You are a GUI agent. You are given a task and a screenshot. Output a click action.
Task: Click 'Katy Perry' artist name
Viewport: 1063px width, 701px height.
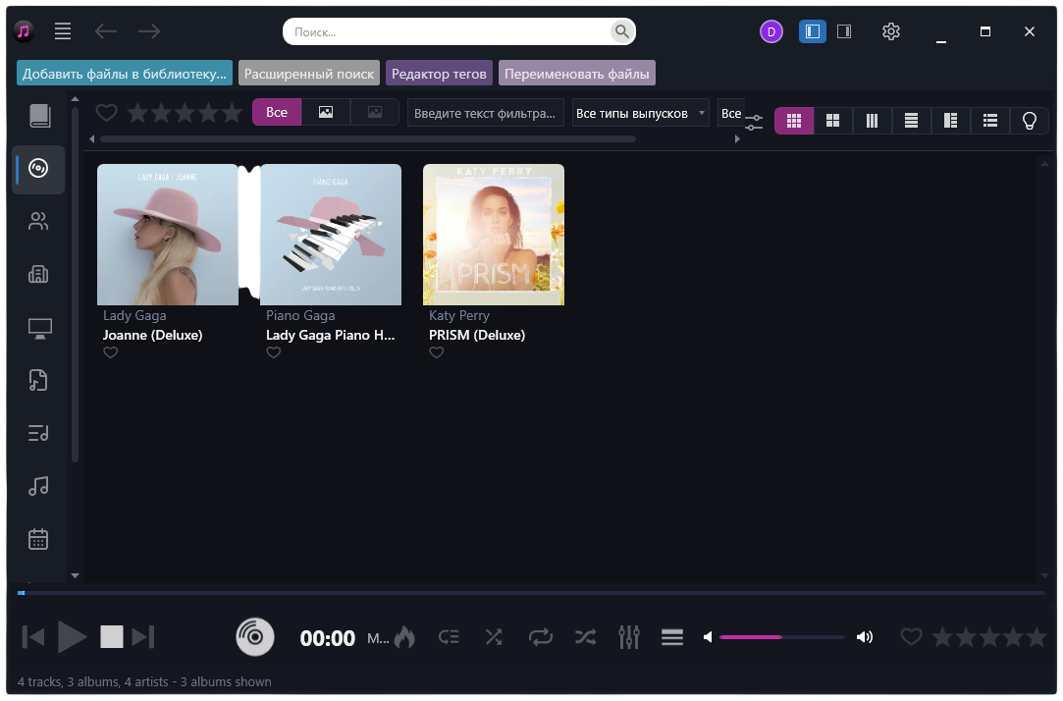pos(459,315)
